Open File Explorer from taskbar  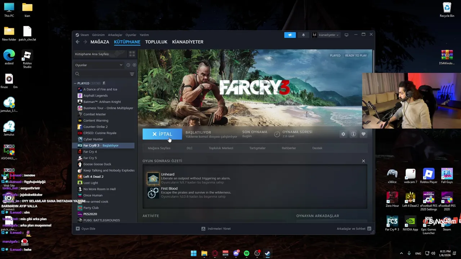click(x=204, y=253)
